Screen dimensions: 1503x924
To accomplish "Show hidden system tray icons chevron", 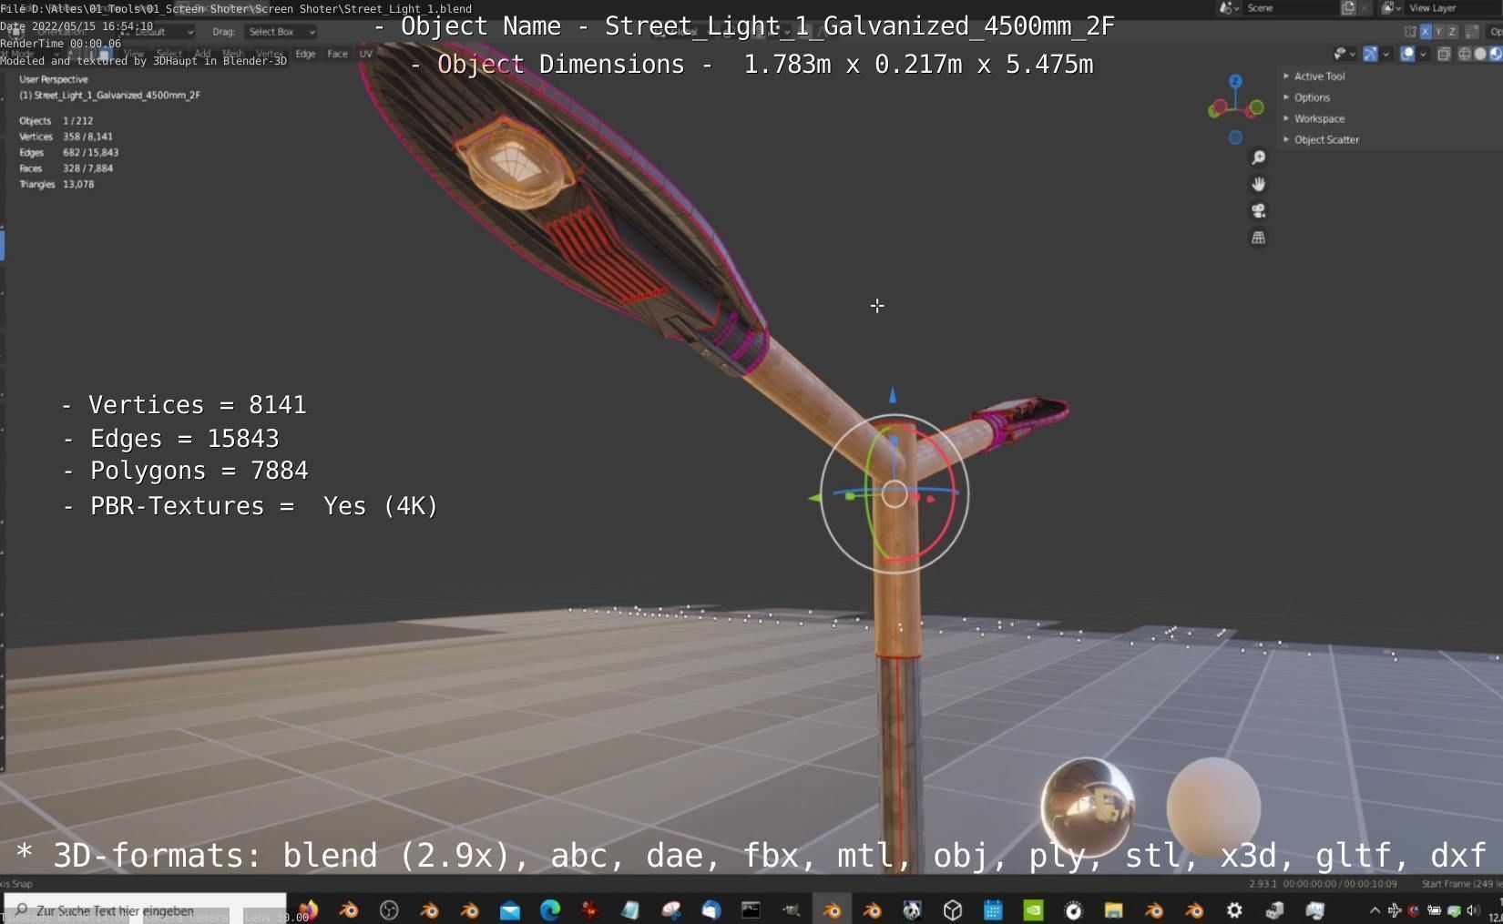I will click(x=1375, y=909).
